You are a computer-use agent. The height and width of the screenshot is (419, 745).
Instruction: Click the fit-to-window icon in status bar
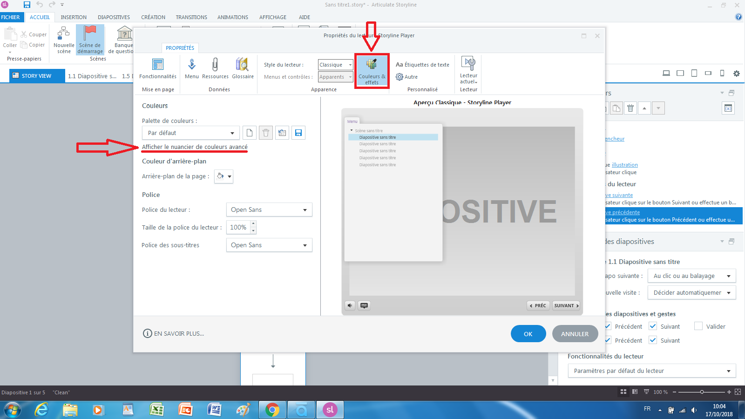click(738, 392)
